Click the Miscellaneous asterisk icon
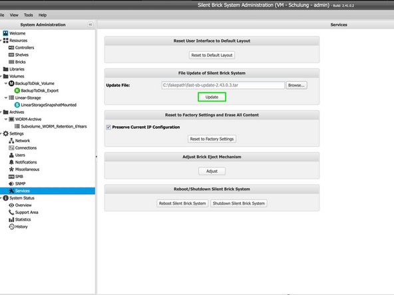This screenshot has height=295, width=394. (11, 169)
